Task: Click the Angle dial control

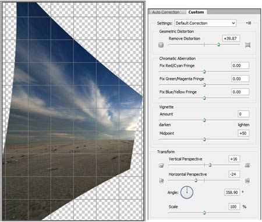Action: [x=187, y=192]
